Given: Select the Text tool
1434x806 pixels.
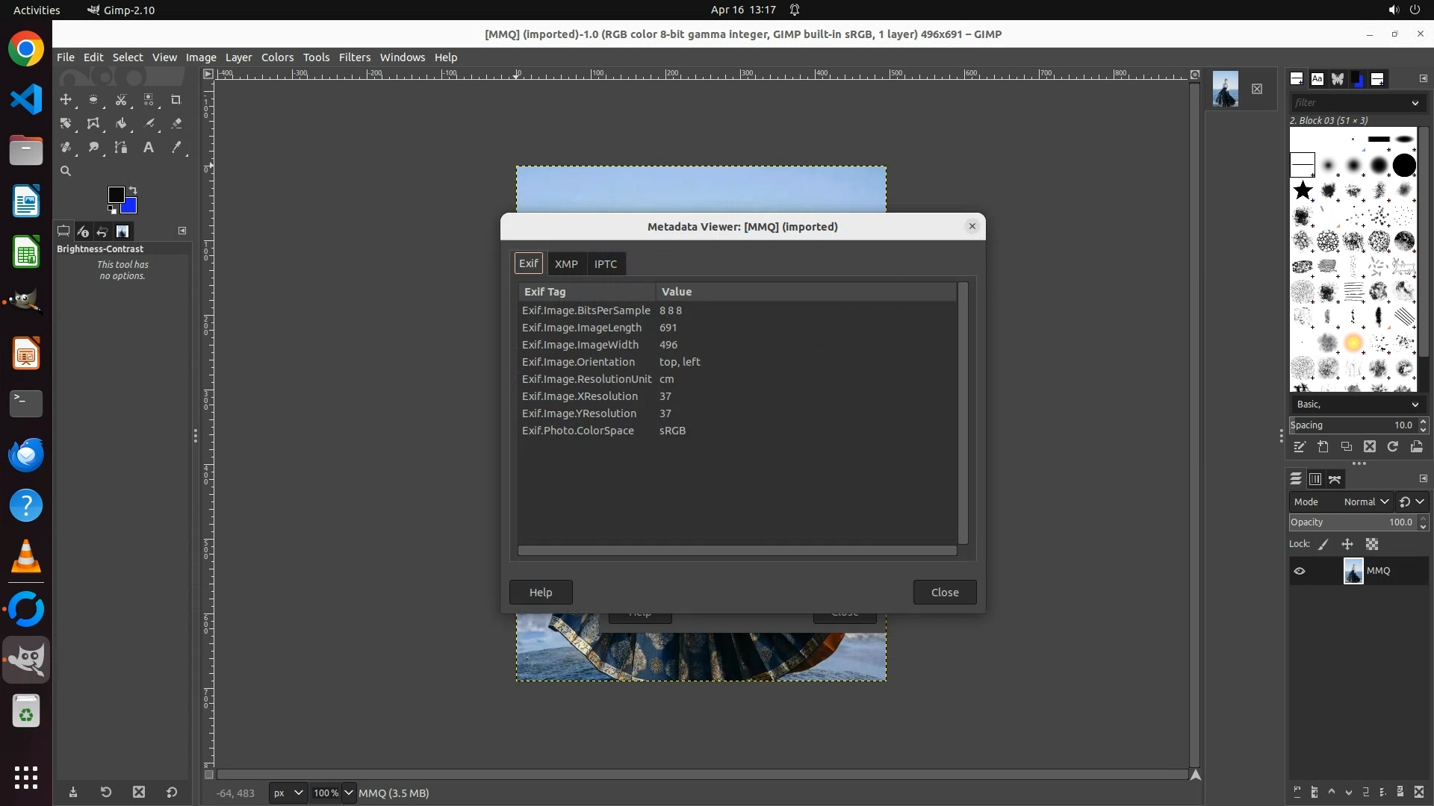Looking at the screenshot, I should click(x=149, y=148).
